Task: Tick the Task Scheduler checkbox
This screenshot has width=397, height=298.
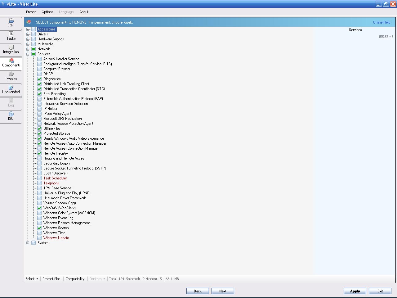Action: (x=39, y=178)
